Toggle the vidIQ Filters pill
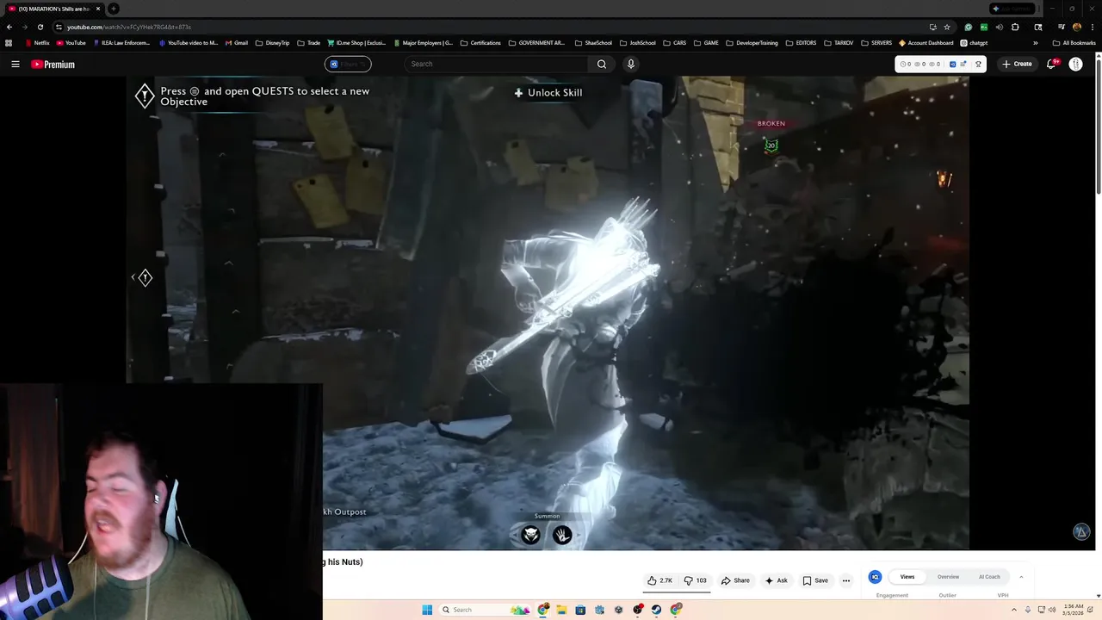Viewport: 1102px width, 620px height. click(348, 64)
